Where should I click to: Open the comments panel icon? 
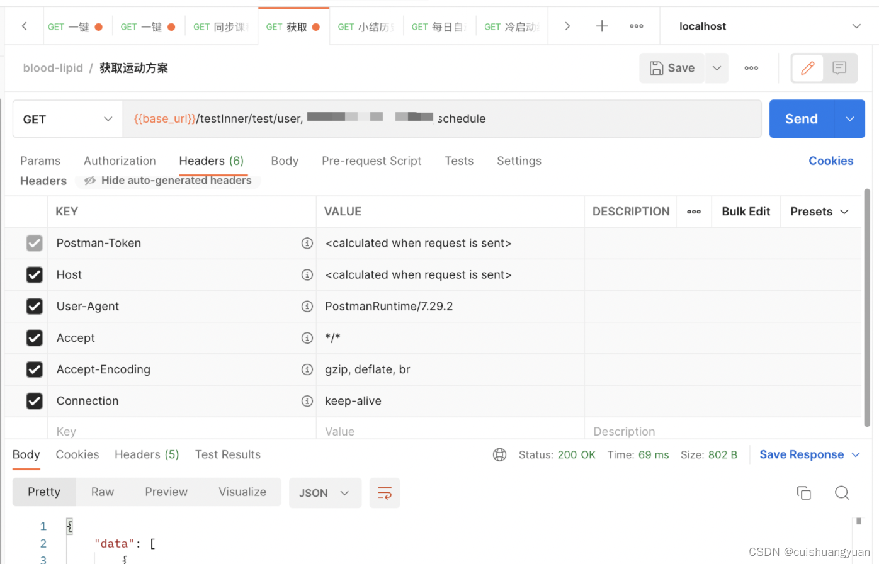click(x=840, y=68)
